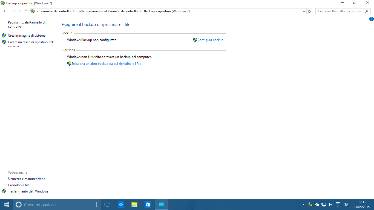The image size is (374, 210).
Task: Select 'Backup e ripristino (Windows 7)' breadcrumb
Action: (167, 11)
